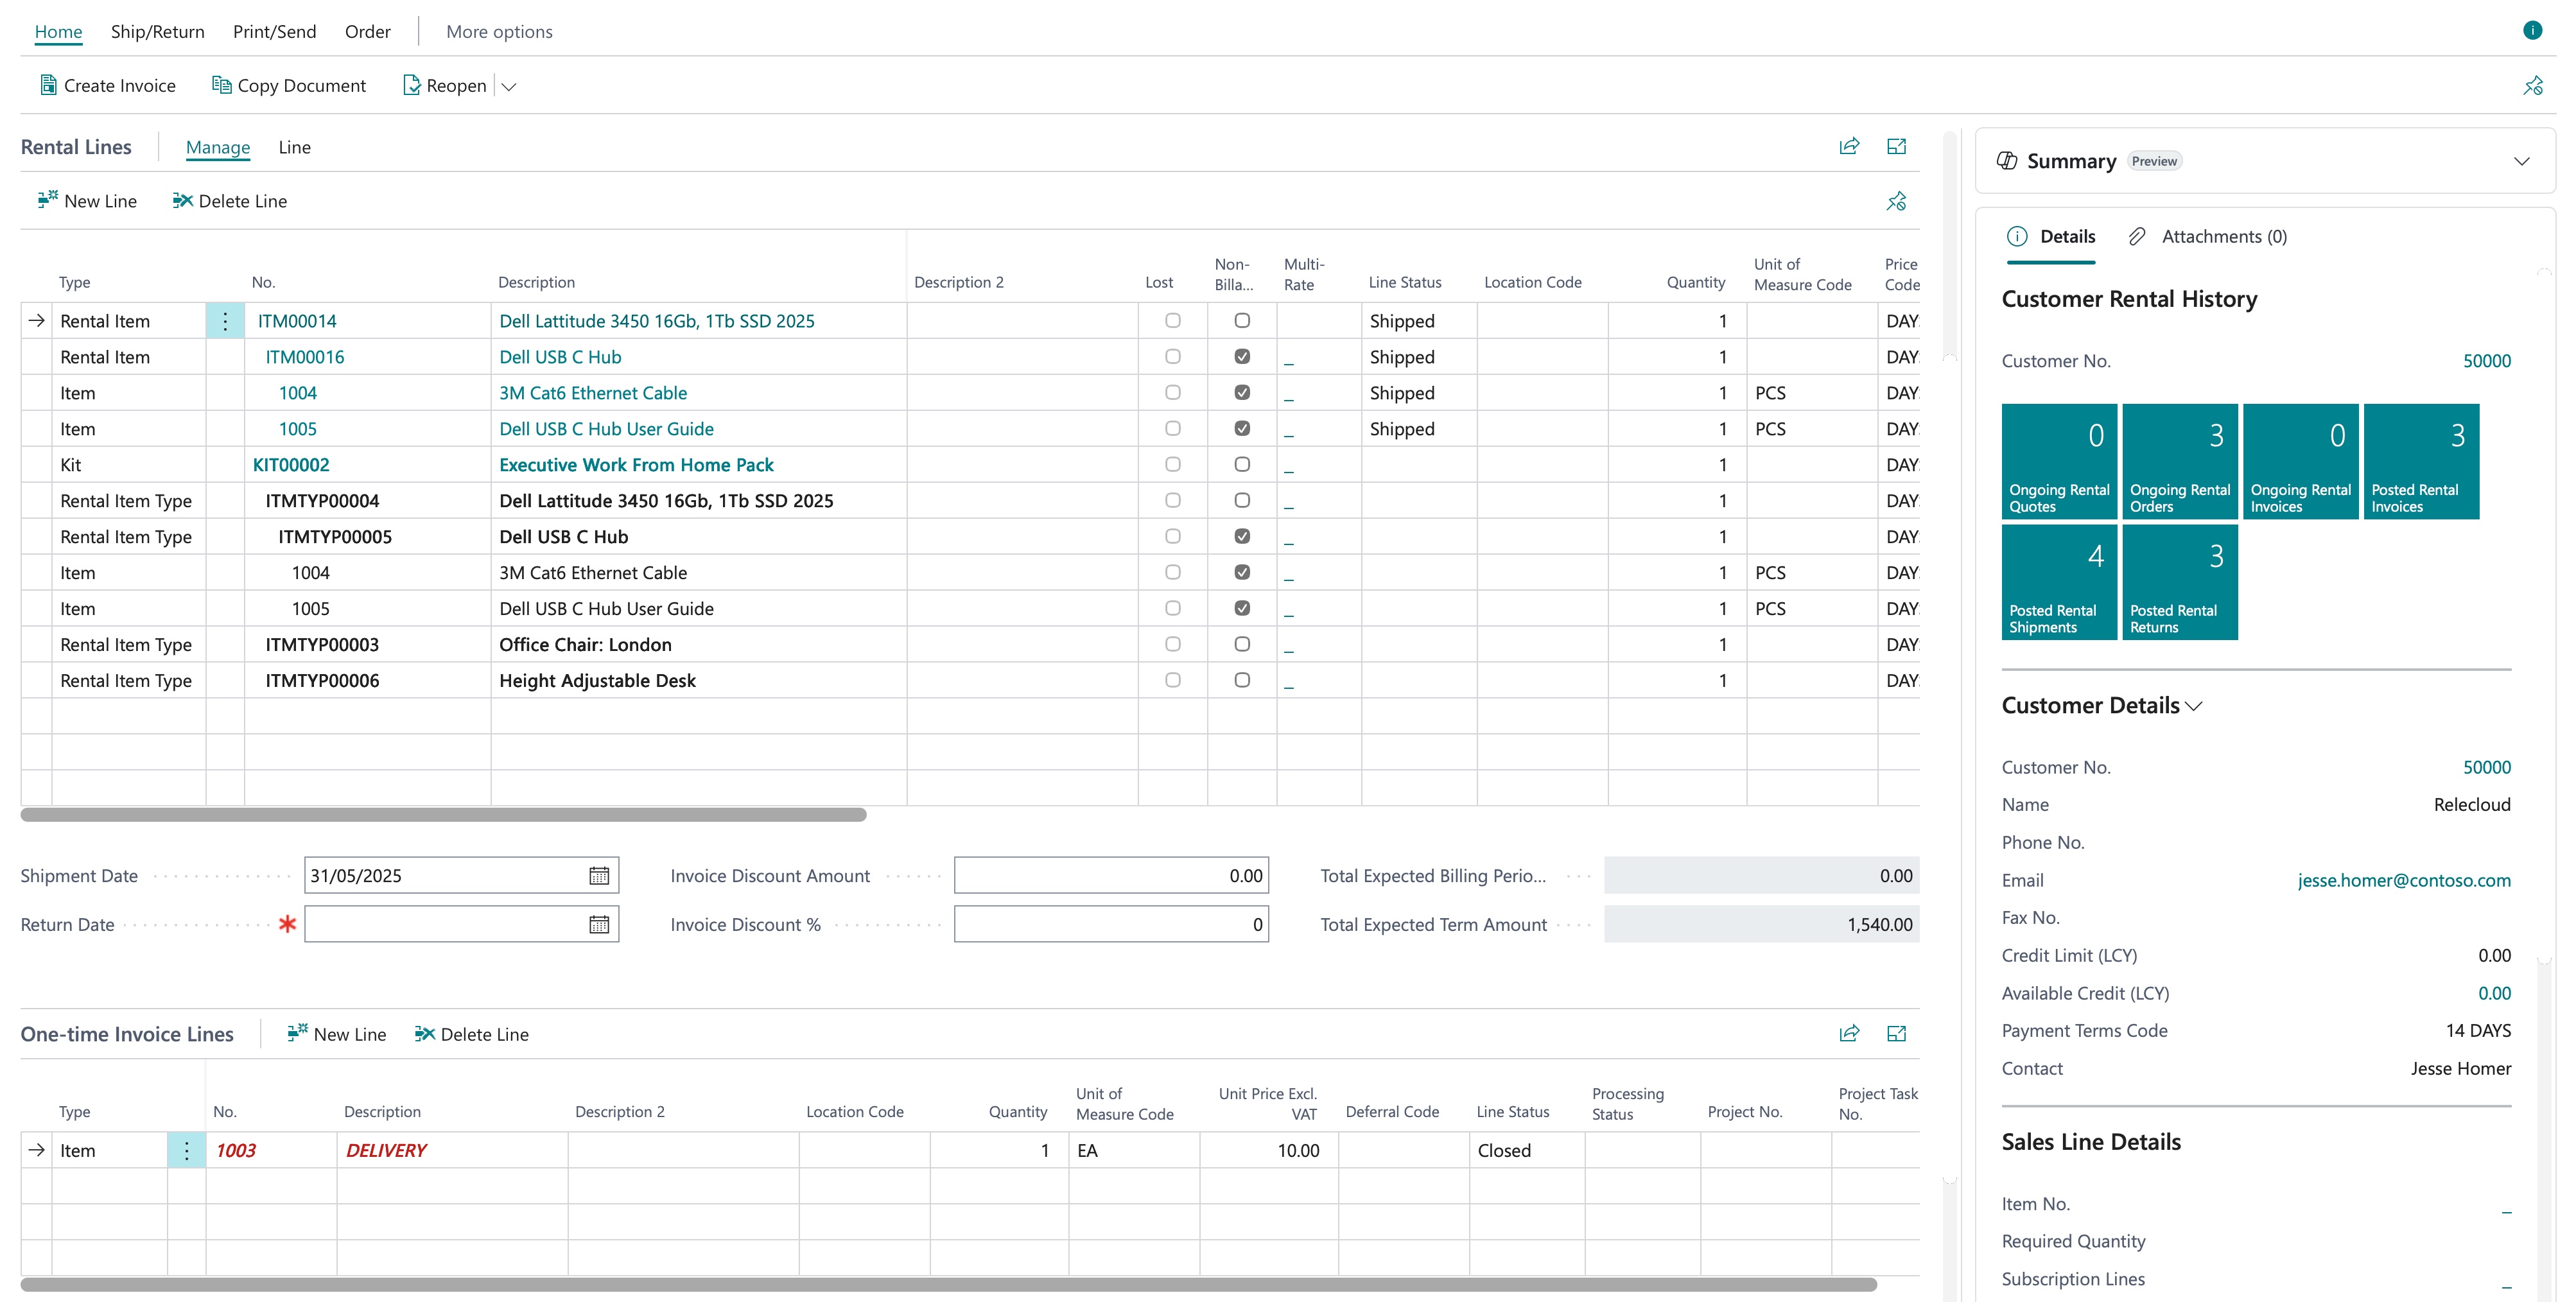This screenshot has width=2576, height=1302.
Task: Uncheck Non-Billable for ITMTYP00005 row
Action: 1242,537
